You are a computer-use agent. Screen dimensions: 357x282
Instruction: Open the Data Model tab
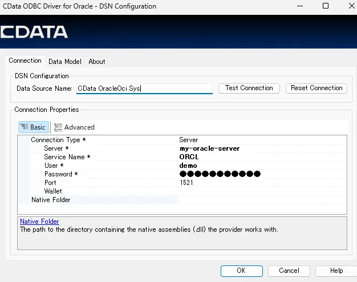(65, 62)
